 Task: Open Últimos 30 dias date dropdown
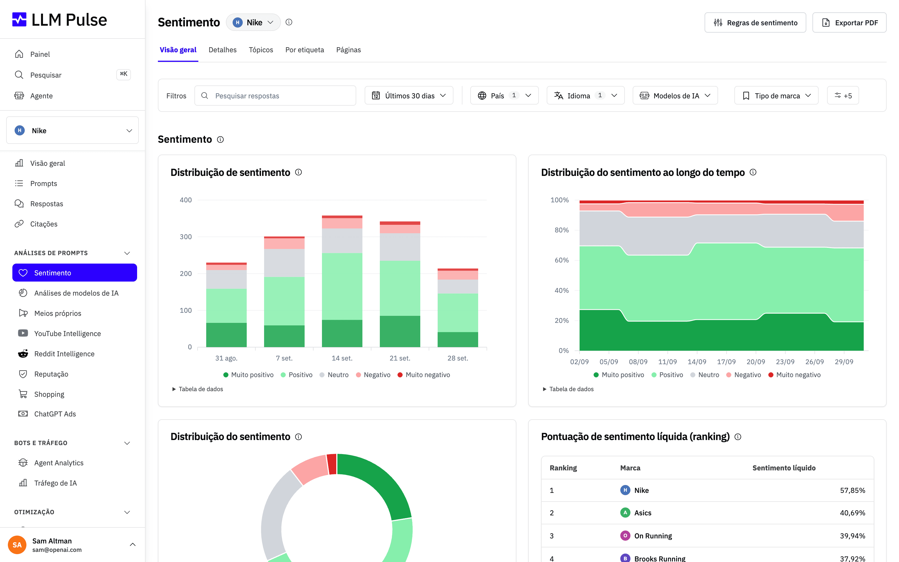click(409, 96)
